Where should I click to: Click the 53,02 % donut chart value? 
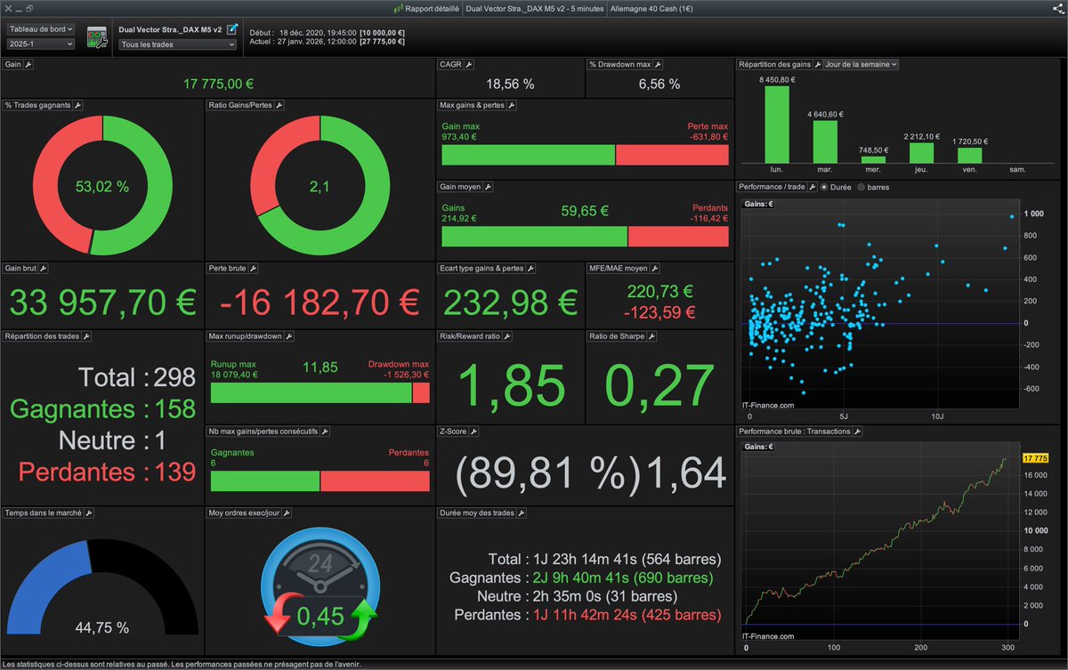pyautogui.click(x=102, y=187)
